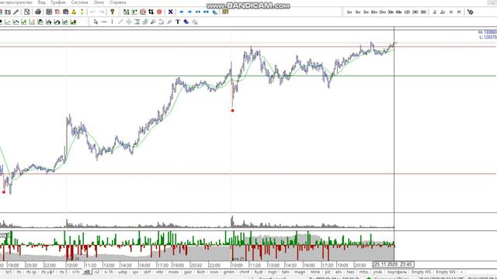Click the yellow warning triangle icon

click(x=74, y=12)
